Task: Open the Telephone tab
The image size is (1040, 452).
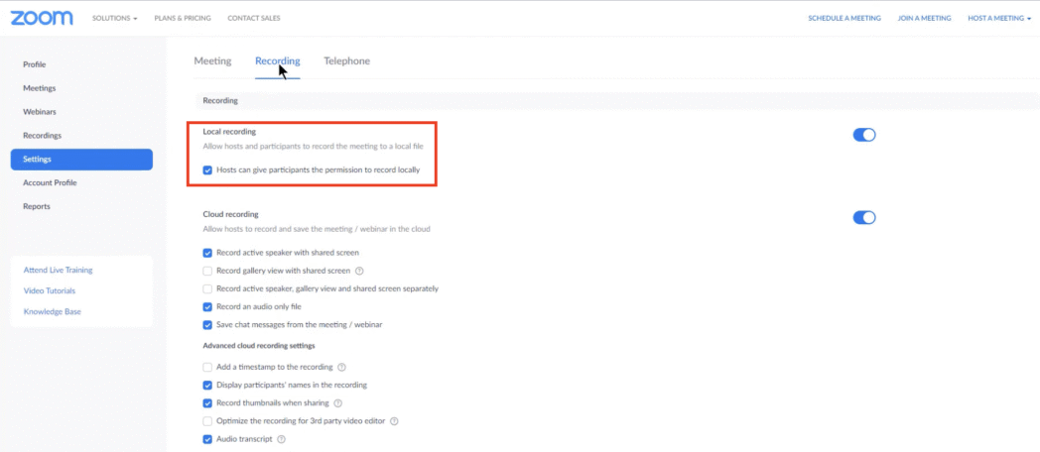Action: [346, 61]
